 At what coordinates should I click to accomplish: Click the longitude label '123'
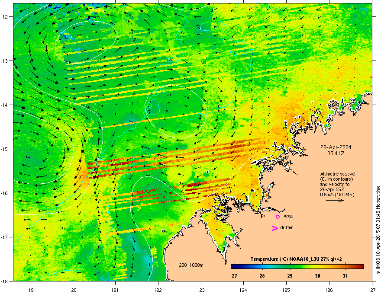(x=201, y=290)
